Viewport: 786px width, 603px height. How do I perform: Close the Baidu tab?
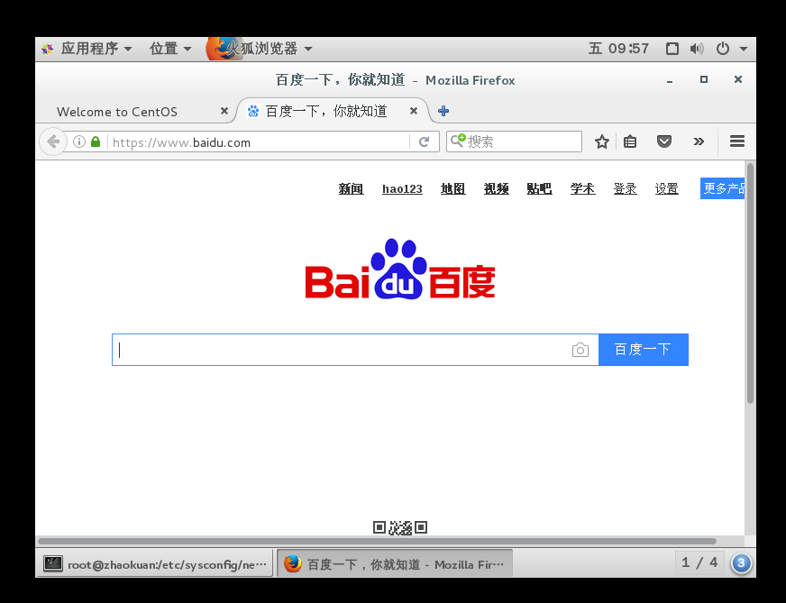pos(414,111)
